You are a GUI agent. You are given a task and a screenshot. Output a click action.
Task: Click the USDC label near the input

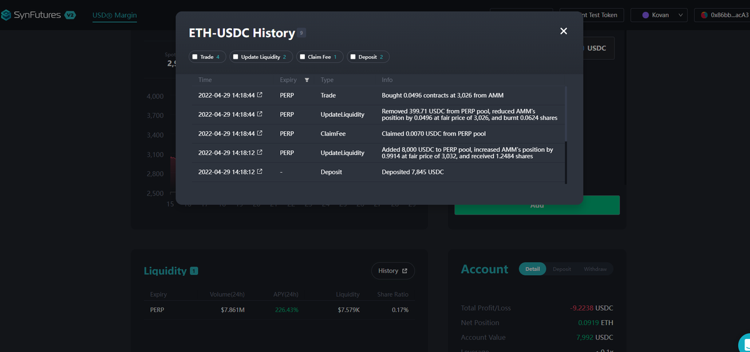point(597,48)
